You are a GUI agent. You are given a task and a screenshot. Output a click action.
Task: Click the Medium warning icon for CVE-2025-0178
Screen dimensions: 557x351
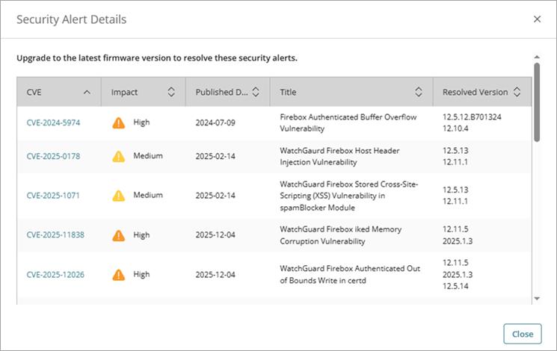(119, 157)
